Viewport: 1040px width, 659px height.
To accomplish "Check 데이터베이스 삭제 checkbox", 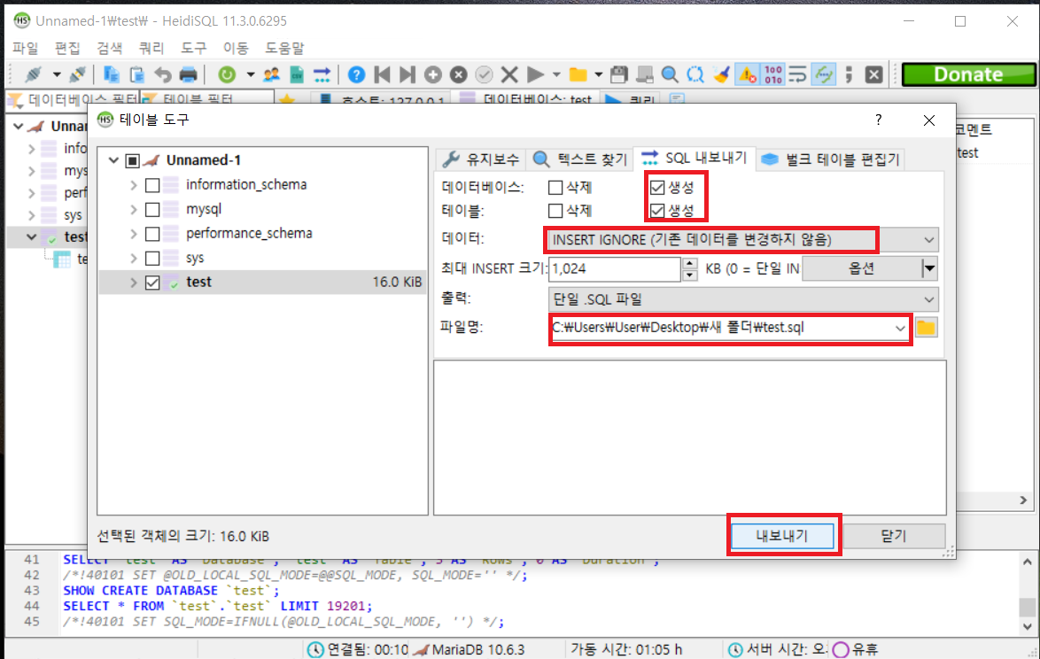I will tap(555, 188).
